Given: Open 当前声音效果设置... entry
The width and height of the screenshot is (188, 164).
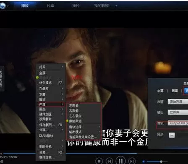Looking at the screenshot, I should (84, 137).
